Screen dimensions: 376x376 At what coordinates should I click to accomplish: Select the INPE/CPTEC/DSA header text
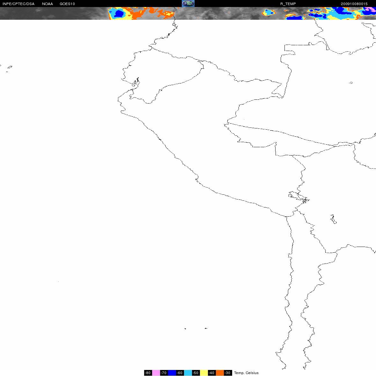(18, 4)
